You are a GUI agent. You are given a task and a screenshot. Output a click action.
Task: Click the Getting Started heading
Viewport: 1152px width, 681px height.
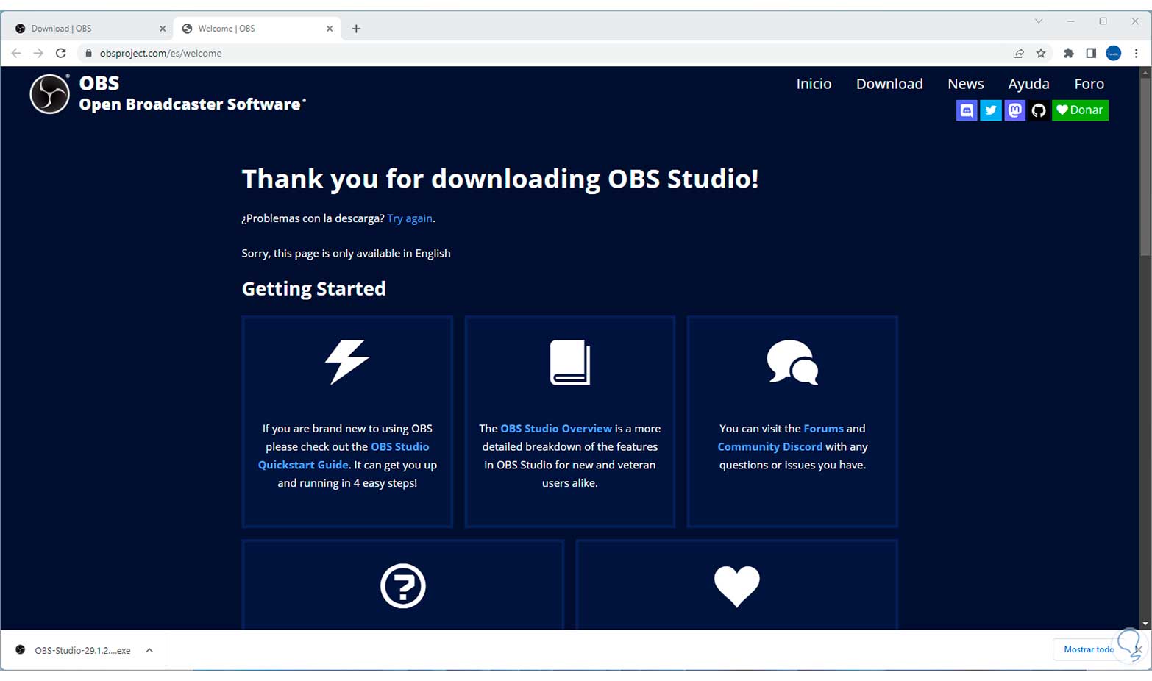(313, 288)
